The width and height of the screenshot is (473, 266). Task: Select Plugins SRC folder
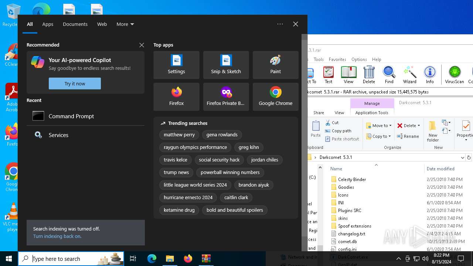tap(350, 210)
